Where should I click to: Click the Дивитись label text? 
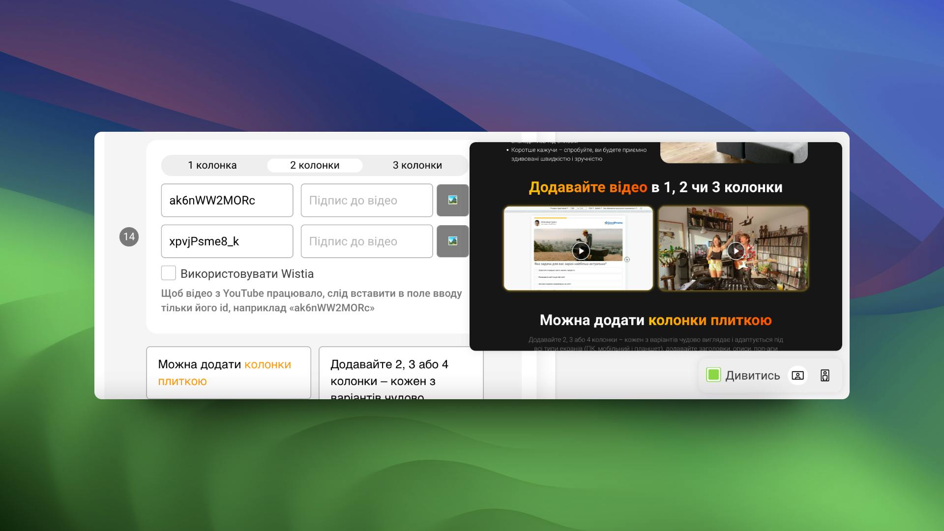pyautogui.click(x=752, y=376)
